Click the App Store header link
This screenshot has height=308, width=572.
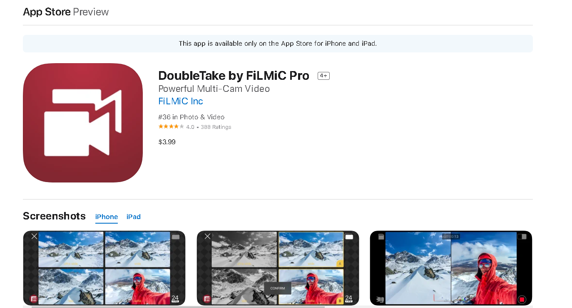pos(47,12)
